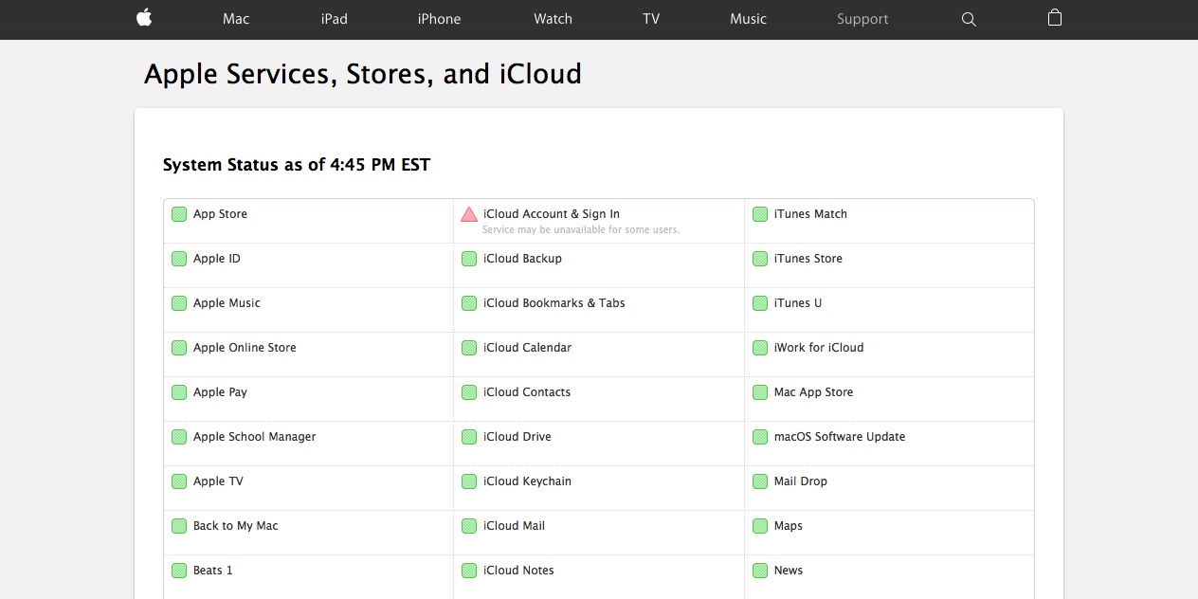
Task: Click green status indicator next to Apple Pay
Action: point(179,392)
